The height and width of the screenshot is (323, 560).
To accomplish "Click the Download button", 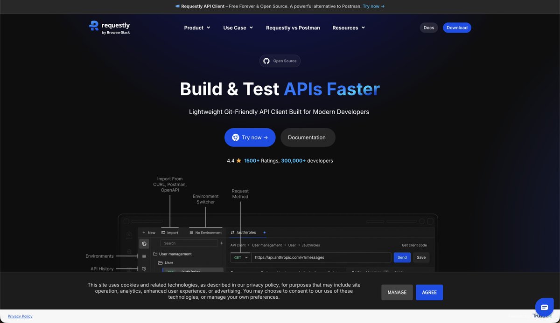I will pos(457,27).
